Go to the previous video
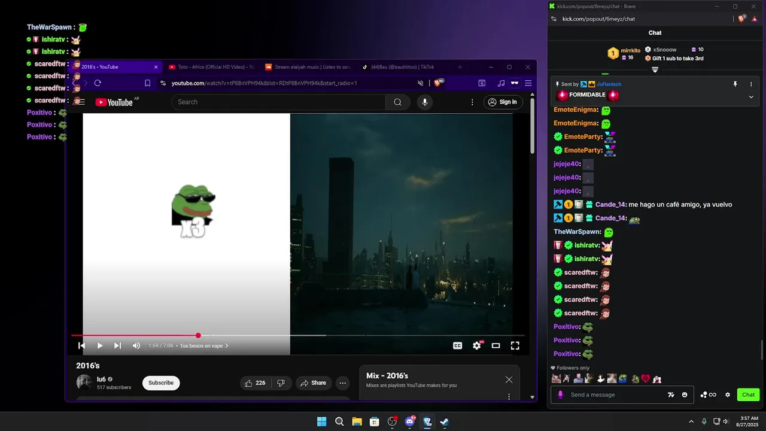 click(82, 345)
